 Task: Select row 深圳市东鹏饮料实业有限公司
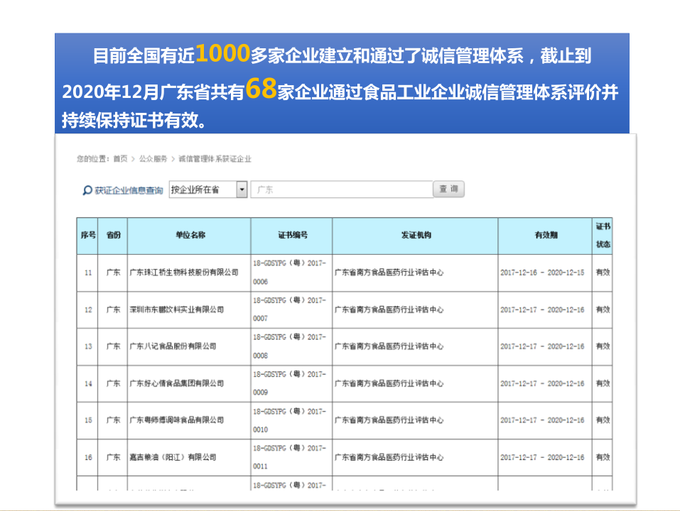345,309
